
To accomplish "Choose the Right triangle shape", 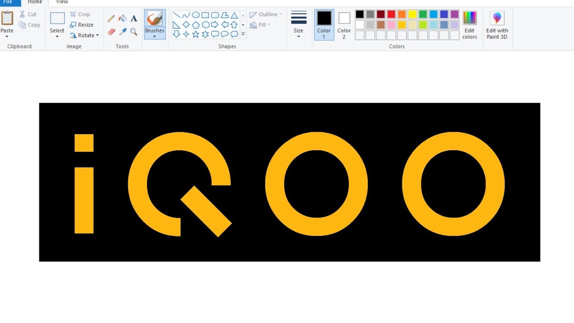I will 176,25.
